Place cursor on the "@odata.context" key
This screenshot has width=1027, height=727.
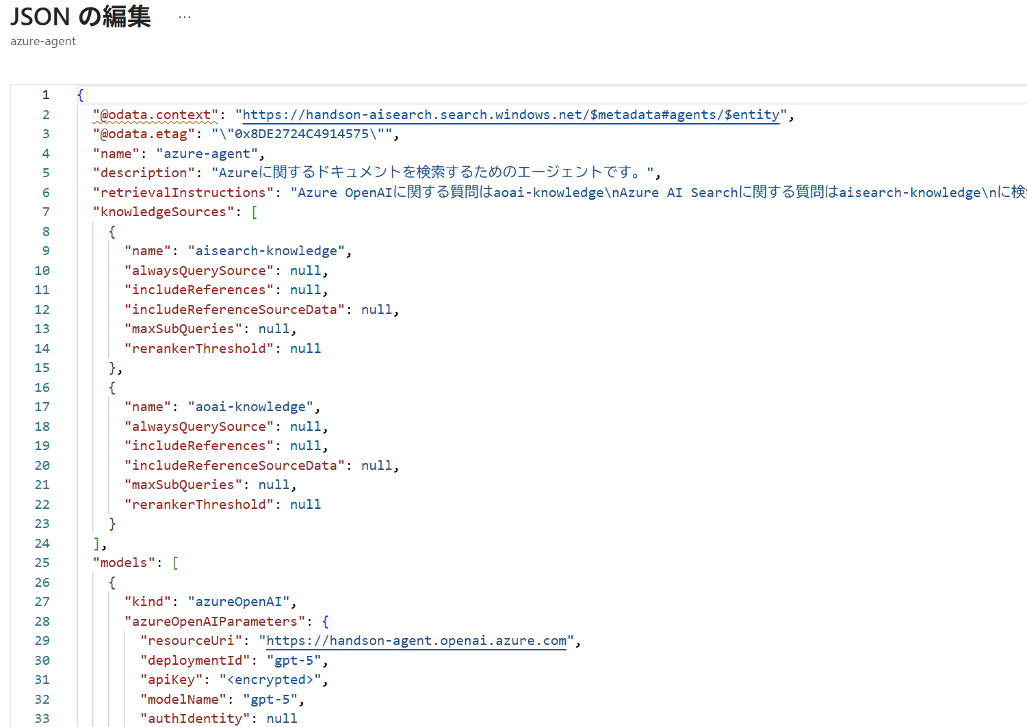(156, 115)
